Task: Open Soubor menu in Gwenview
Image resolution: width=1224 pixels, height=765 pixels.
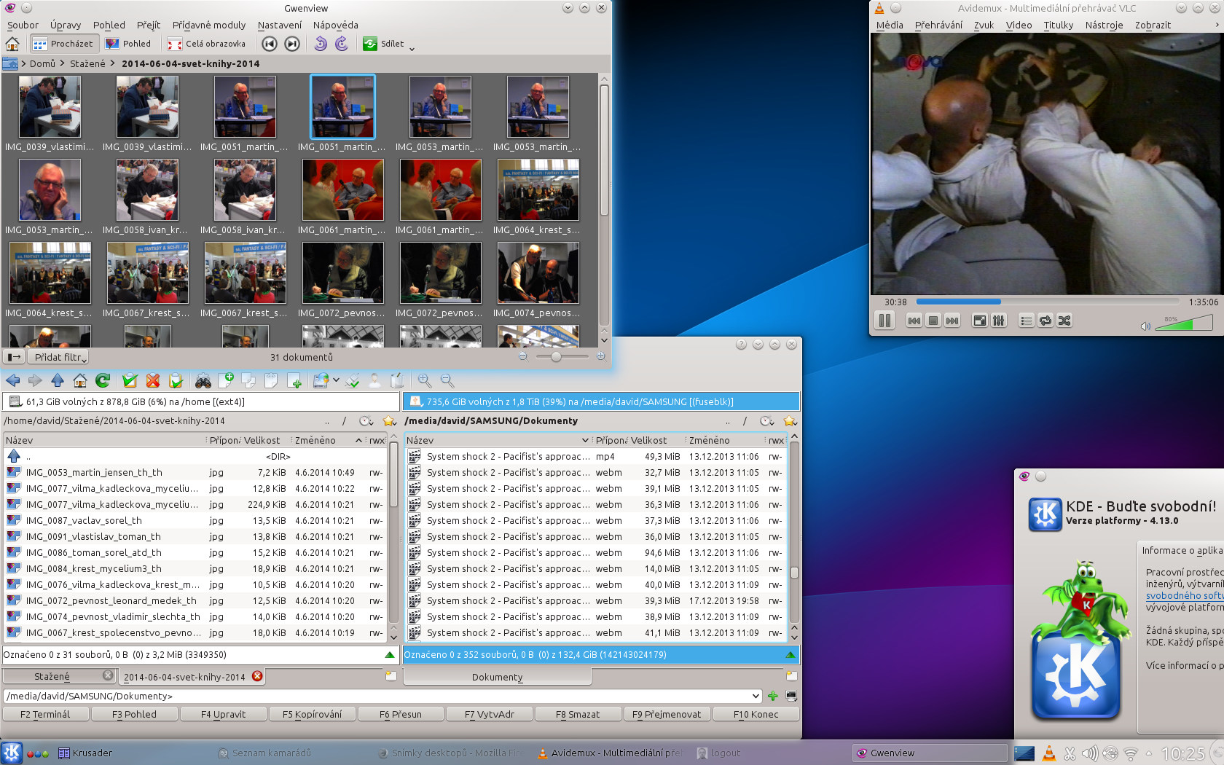Action: [23, 25]
